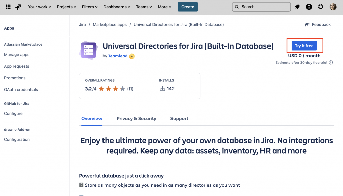Open App requests in sidebar

[17, 66]
